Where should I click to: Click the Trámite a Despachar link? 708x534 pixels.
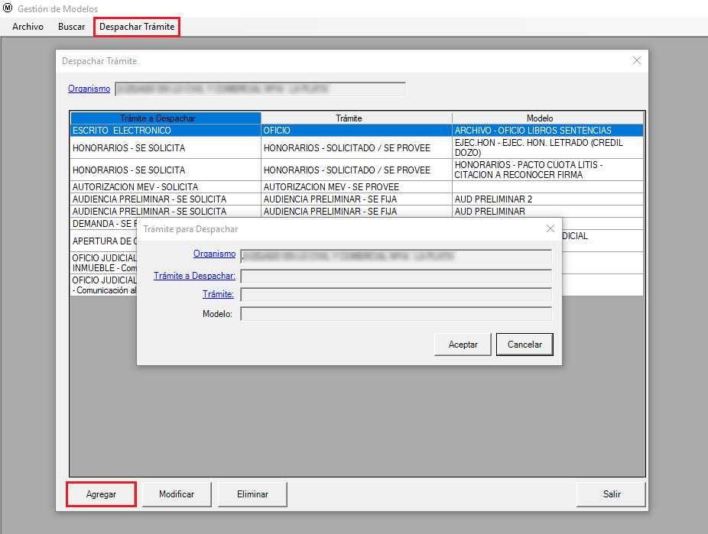[x=194, y=276]
